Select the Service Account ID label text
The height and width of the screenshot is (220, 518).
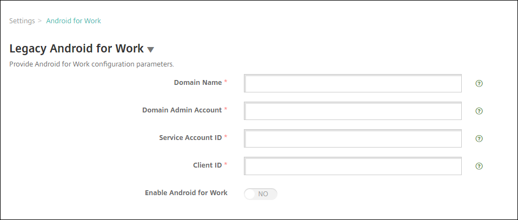point(190,137)
